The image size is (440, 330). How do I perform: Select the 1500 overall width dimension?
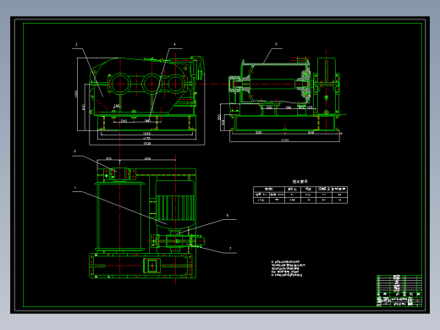click(x=147, y=143)
